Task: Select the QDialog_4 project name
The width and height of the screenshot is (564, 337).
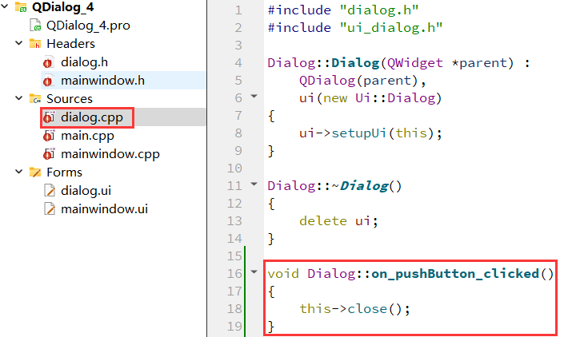Action: point(63,7)
